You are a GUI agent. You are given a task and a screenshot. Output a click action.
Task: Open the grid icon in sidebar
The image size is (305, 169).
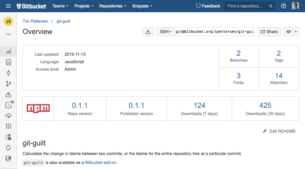click(8, 126)
